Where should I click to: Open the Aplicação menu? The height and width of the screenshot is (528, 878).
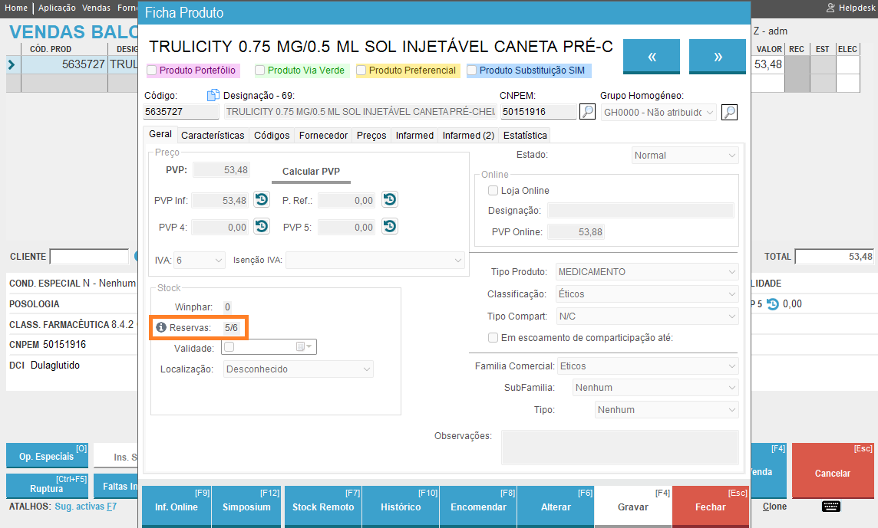[x=57, y=8]
